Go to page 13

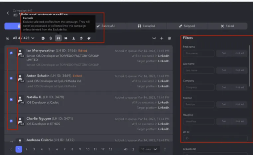click(x=110, y=149)
